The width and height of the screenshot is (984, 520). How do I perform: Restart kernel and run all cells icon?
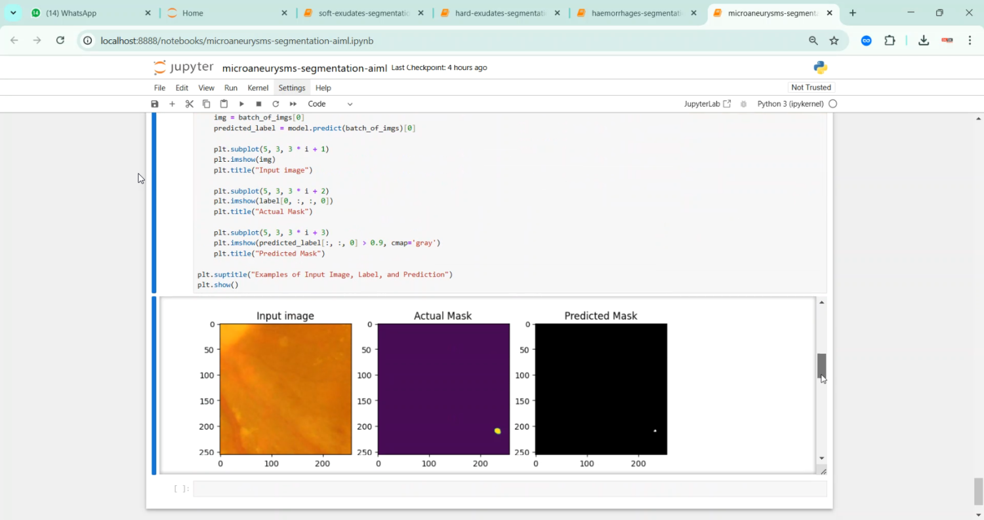pos(293,104)
